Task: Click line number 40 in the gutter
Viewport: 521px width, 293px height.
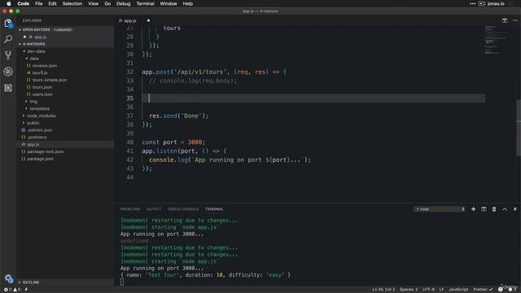Action: tap(129, 142)
